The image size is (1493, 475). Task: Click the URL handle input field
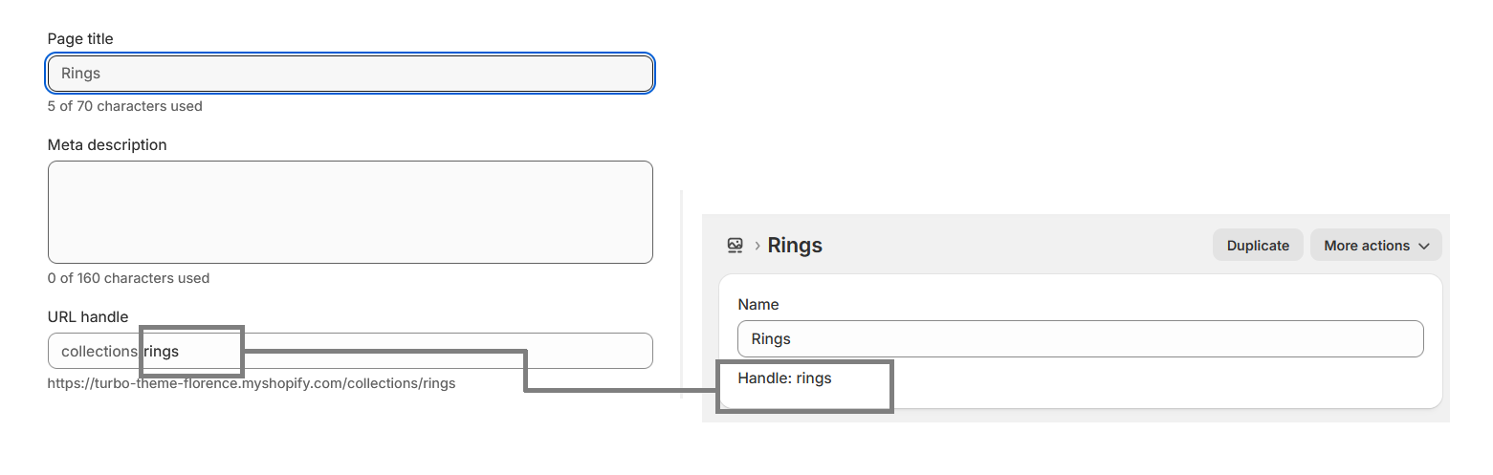click(x=350, y=351)
